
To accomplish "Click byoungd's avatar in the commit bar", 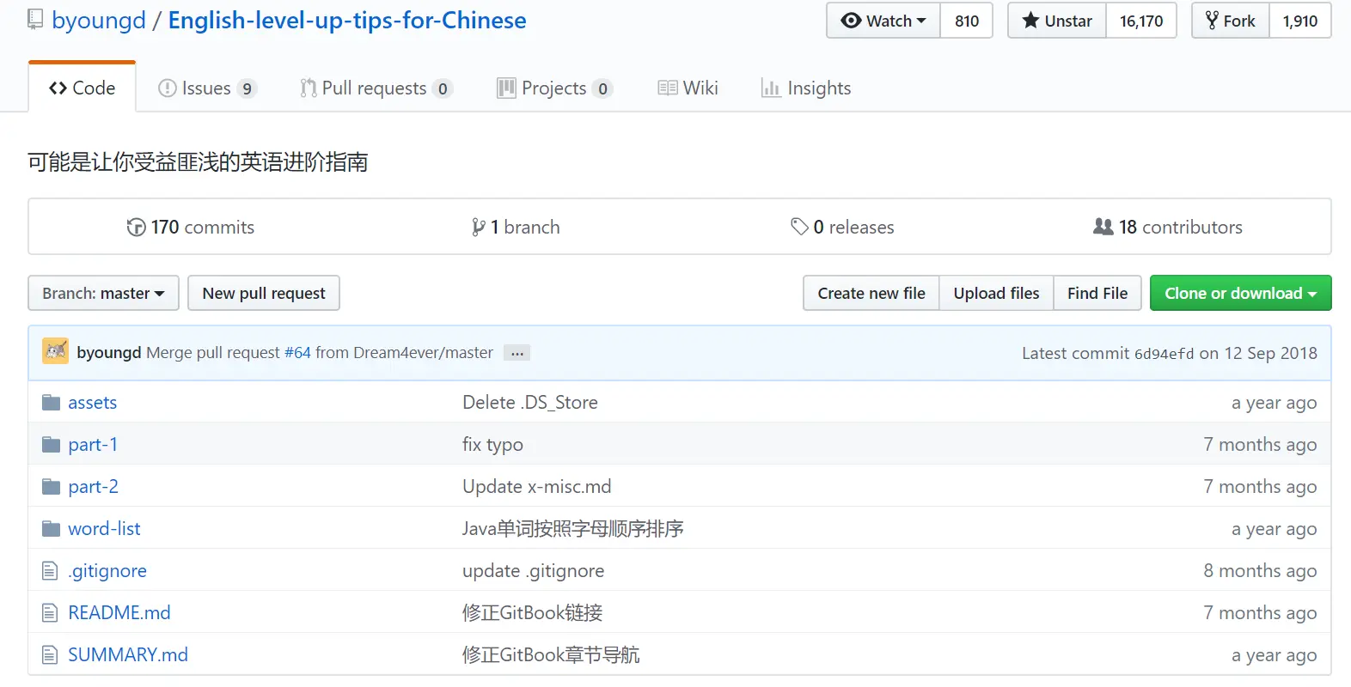I will 56,351.
